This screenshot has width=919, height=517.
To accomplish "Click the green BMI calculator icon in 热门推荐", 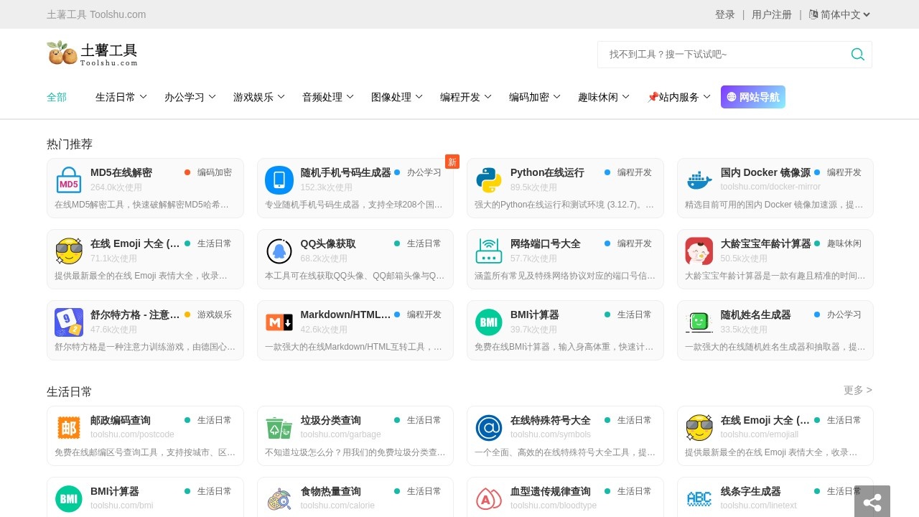I will pyautogui.click(x=489, y=322).
